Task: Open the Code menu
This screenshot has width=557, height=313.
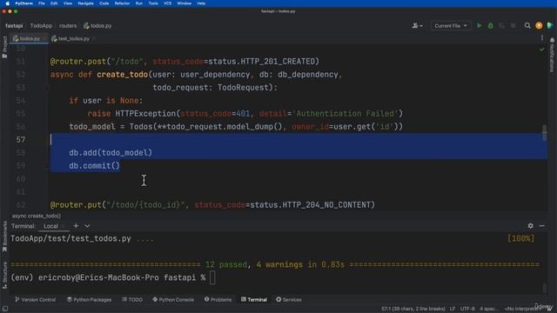Action: click(104, 3)
